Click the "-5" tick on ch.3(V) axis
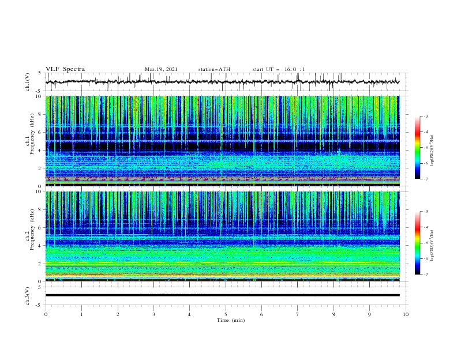 [x=39, y=305]
